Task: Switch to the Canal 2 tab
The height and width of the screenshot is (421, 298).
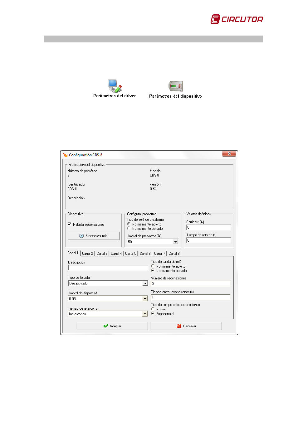Action: (87, 254)
